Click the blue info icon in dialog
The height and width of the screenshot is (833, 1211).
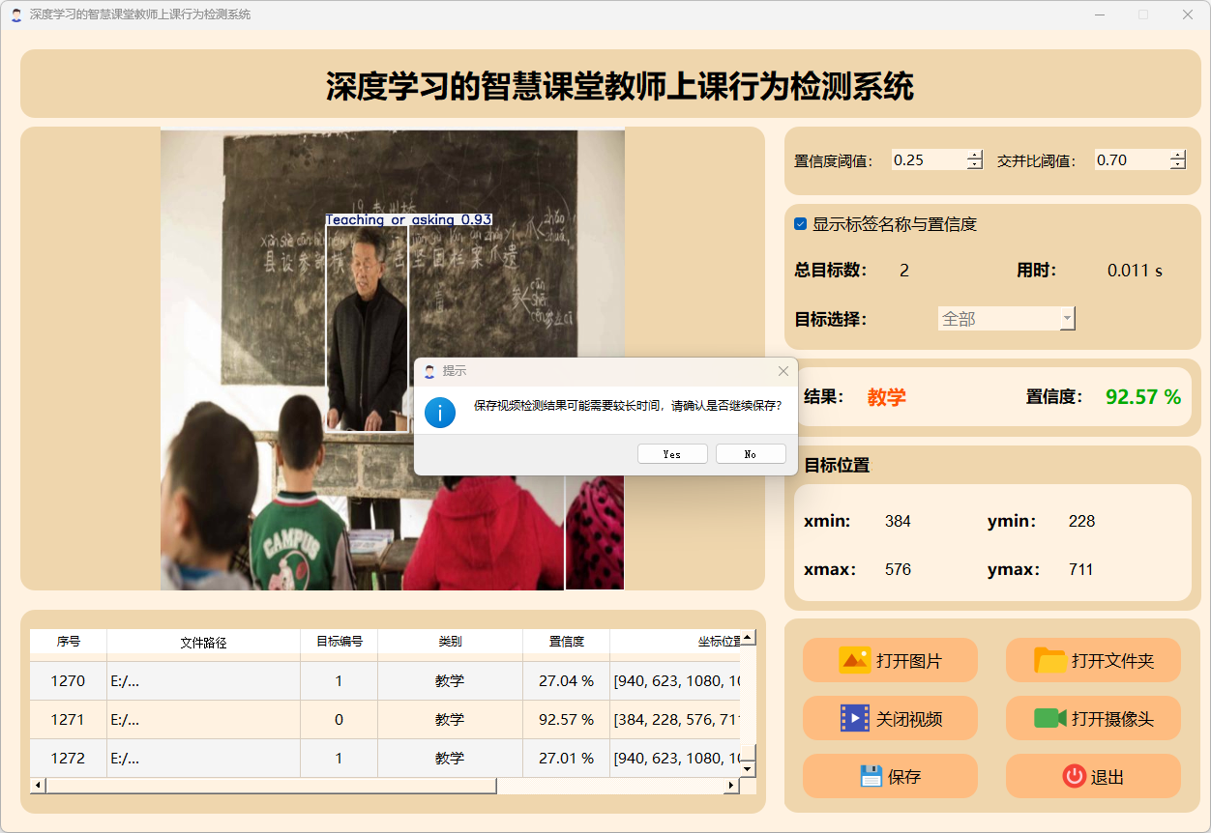(440, 412)
